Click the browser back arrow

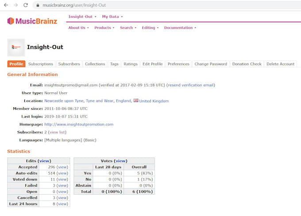click(6, 5)
